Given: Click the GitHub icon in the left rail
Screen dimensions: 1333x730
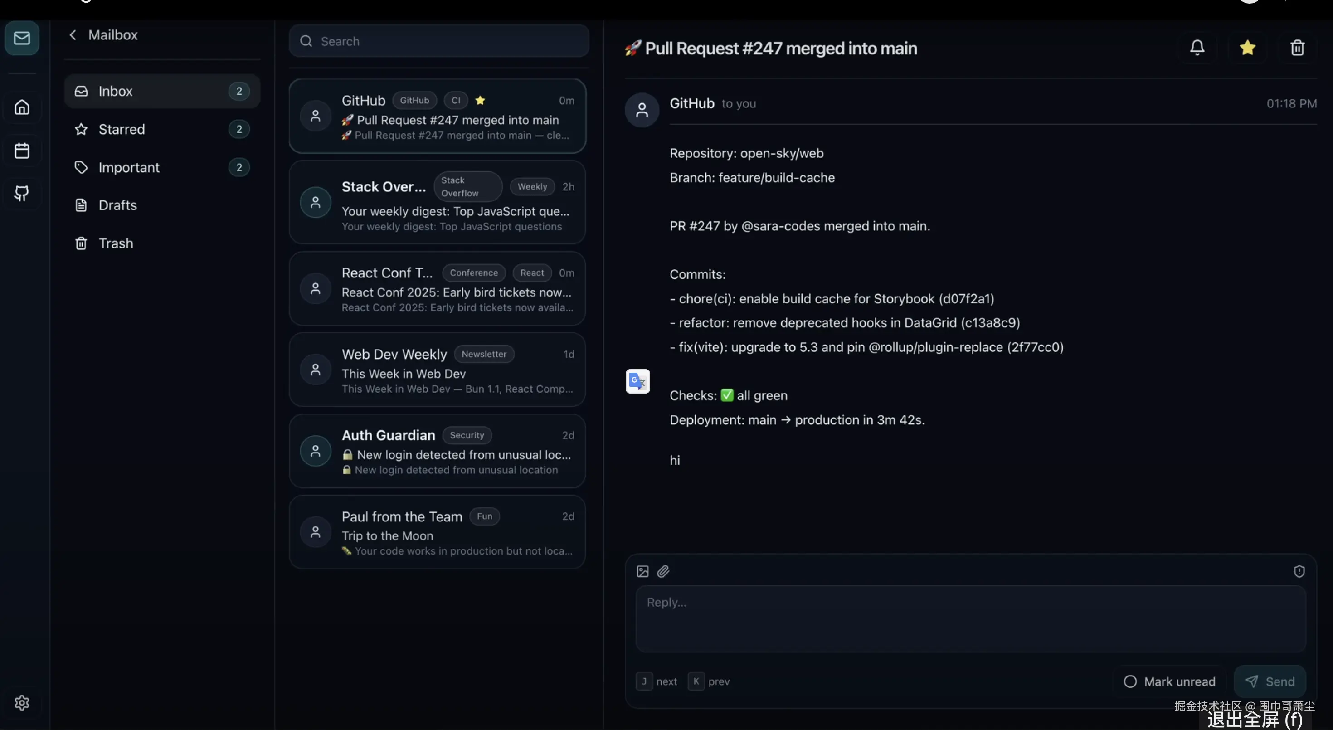Looking at the screenshot, I should click(x=22, y=194).
